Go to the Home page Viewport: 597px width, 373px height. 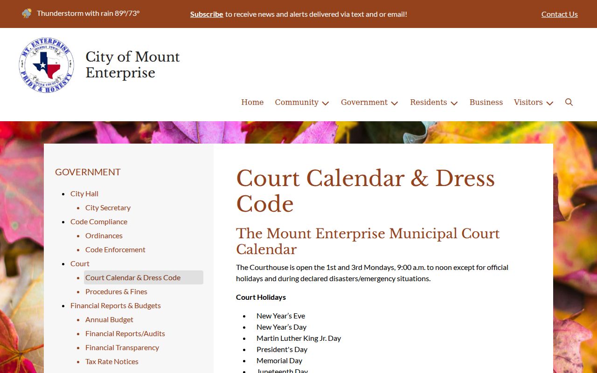(252, 102)
